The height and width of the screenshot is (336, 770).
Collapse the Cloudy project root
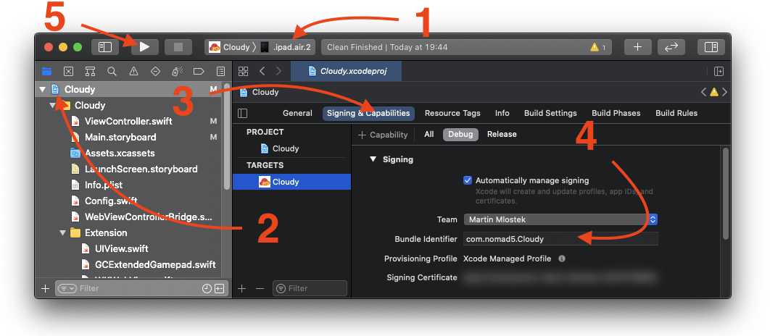coord(43,89)
